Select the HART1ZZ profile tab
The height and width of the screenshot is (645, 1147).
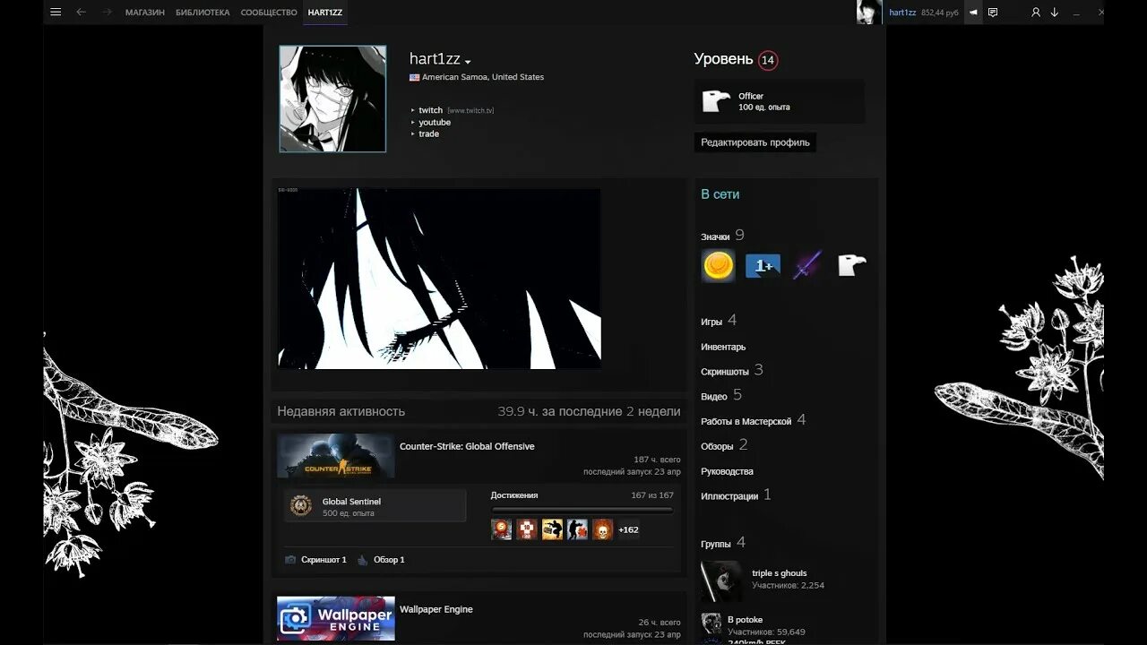click(x=325, y=13)
